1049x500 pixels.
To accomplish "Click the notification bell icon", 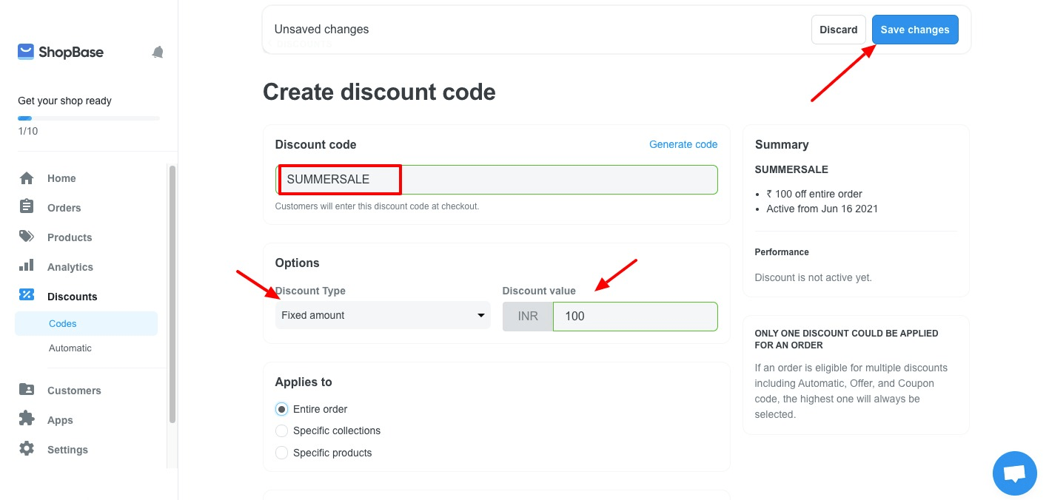I will [x=158, y=52].
